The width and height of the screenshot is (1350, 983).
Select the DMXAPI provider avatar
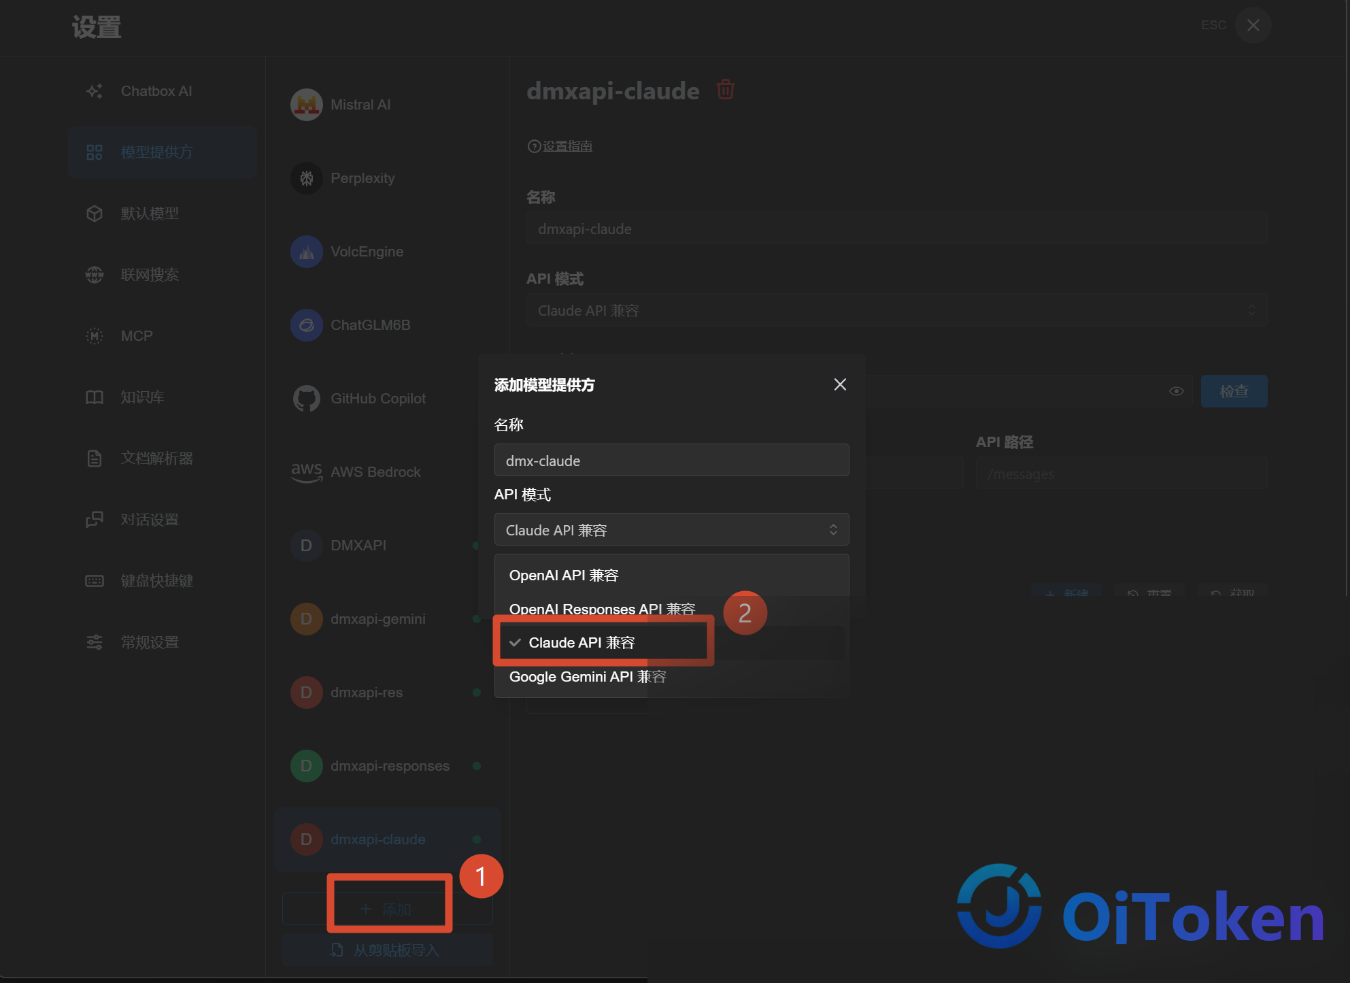(x=307, y=546)
